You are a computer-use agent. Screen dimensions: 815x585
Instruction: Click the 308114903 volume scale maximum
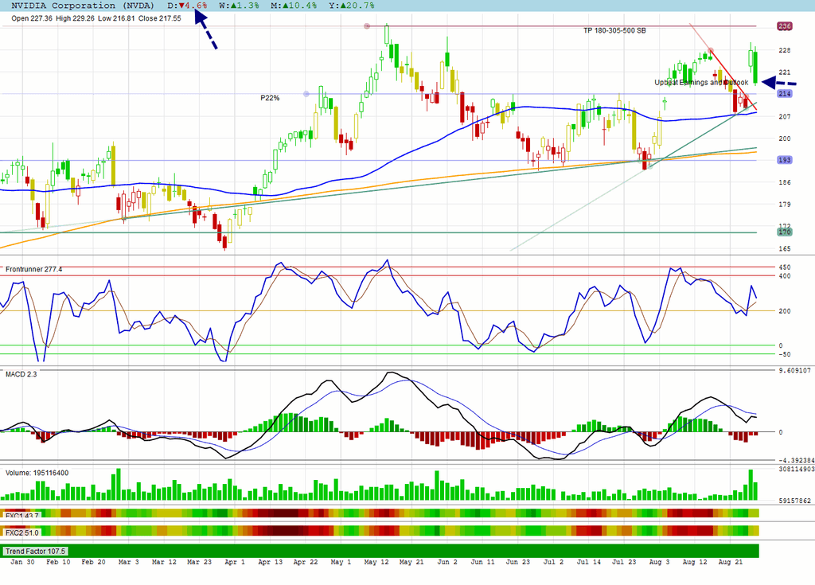[795, 469]
